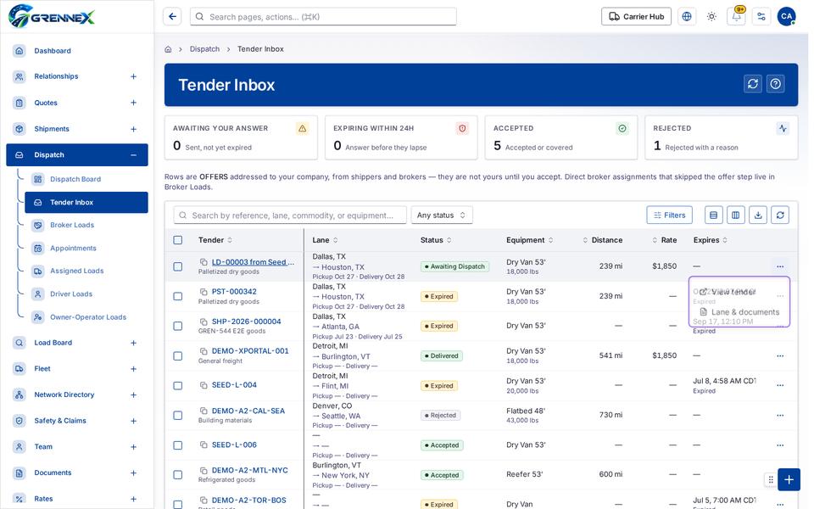
Task: Open the notifications bell
Action: [x=737, y=17]
